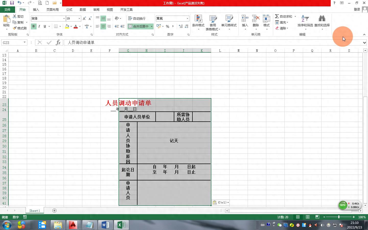
Task: Click the Name Box showing G23
Action: click(x=12, y=42)
